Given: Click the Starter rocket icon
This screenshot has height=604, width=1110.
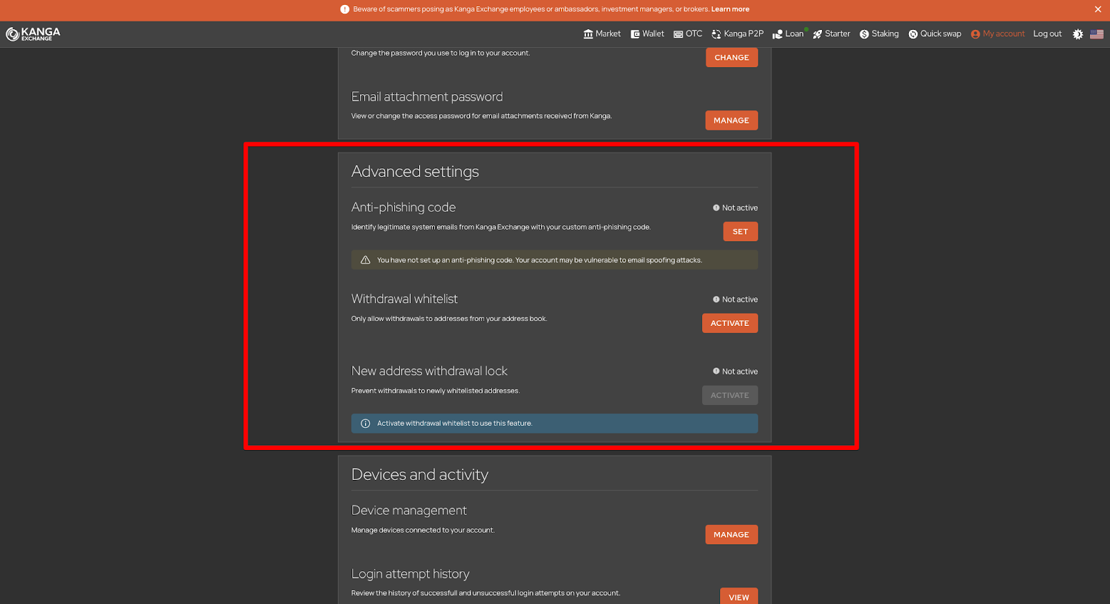Looking at the screenshot, I should [x=818, y=34].
